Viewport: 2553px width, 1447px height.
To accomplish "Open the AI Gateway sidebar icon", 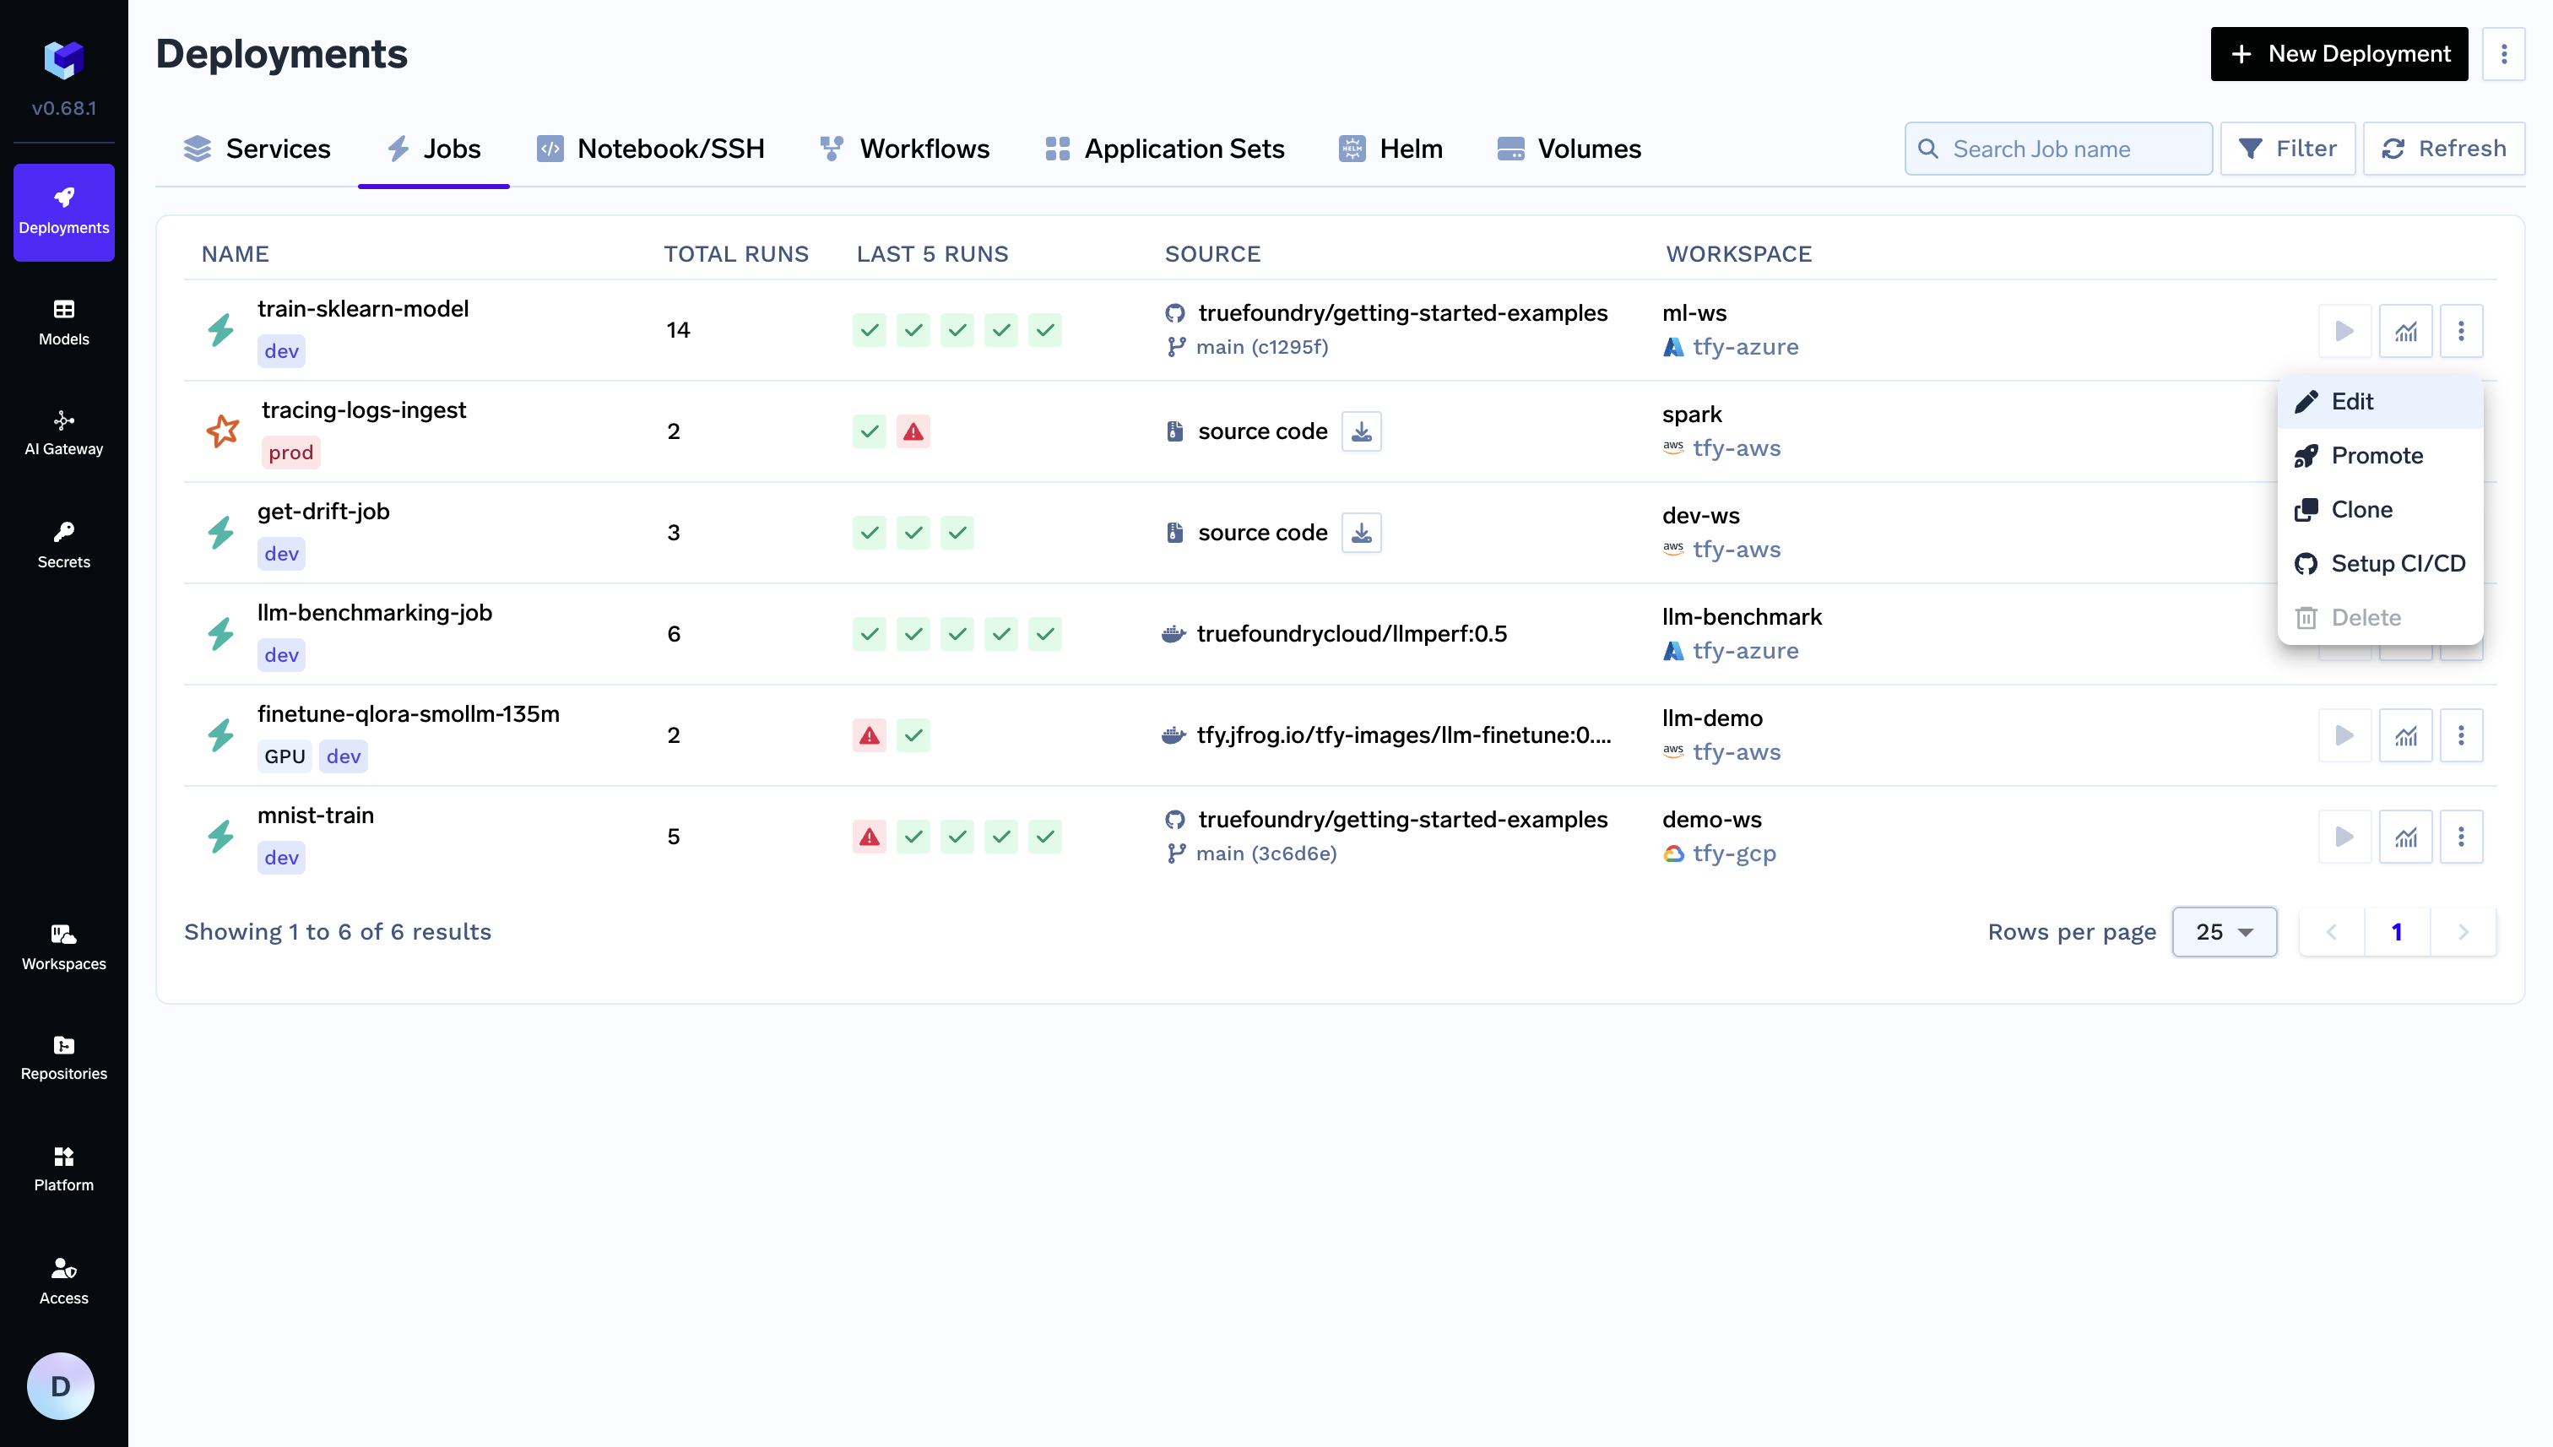I will [x=63, y=433].
